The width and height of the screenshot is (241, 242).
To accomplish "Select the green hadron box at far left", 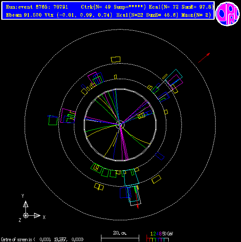I will click(53, 121).
